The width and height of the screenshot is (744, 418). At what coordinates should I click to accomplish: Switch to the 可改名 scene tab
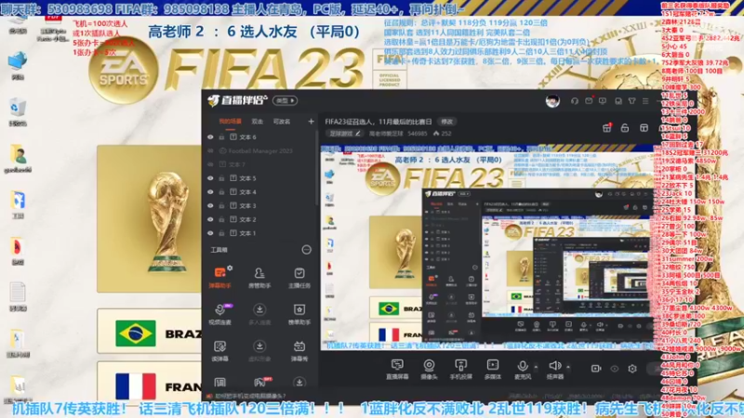tap(282, 122)
